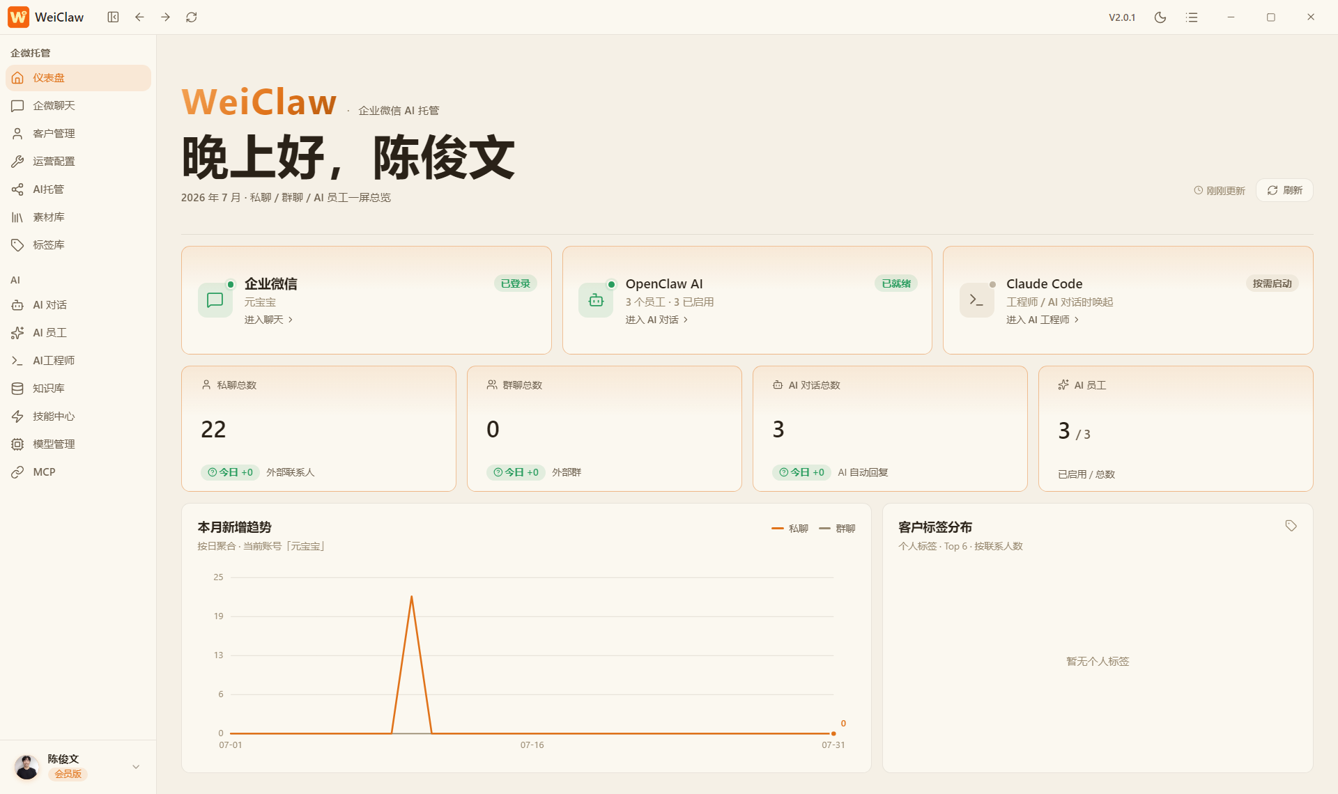Click the chip icon beside 模型管理
The image size is (1338, 794).
[x=17, y=444]
